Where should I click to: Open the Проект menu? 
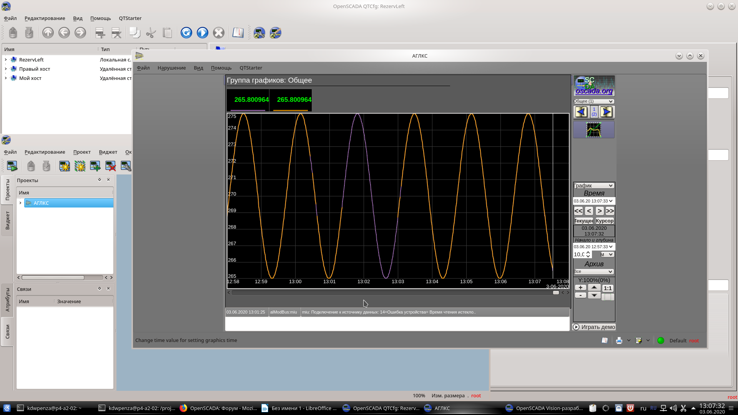(82, 152)
